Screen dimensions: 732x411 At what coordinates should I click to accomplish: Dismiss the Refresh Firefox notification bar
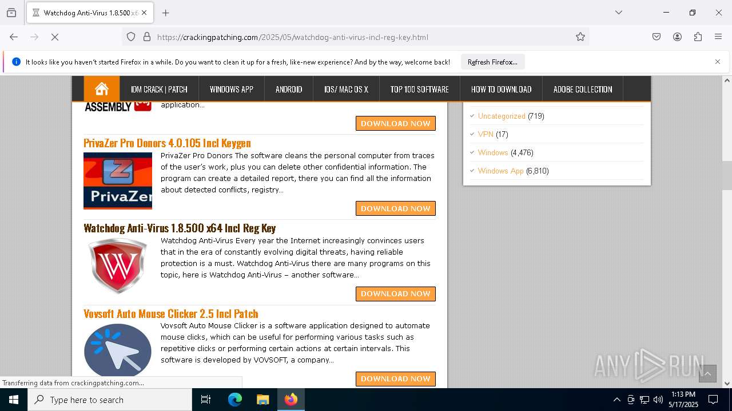[718, 62]
